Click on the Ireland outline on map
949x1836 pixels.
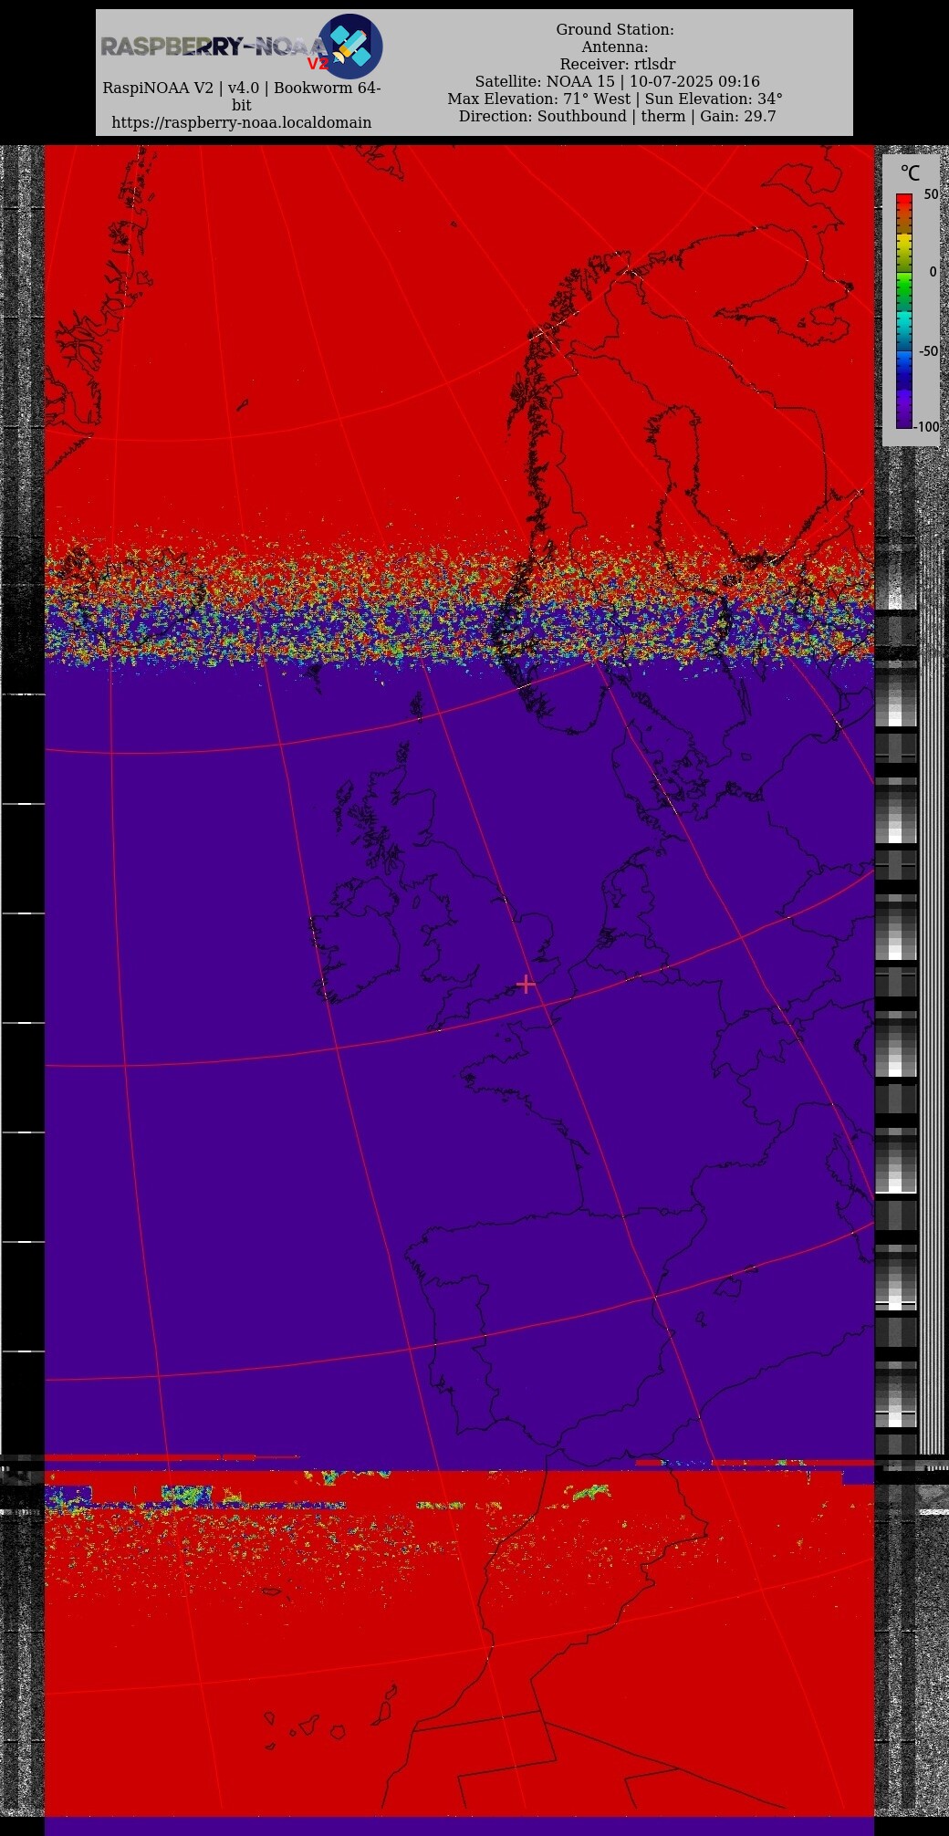tap(358, 940)
